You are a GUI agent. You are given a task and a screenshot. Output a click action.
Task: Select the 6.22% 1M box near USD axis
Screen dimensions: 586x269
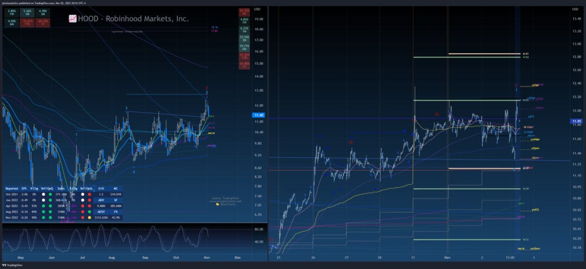pos(244,29)
